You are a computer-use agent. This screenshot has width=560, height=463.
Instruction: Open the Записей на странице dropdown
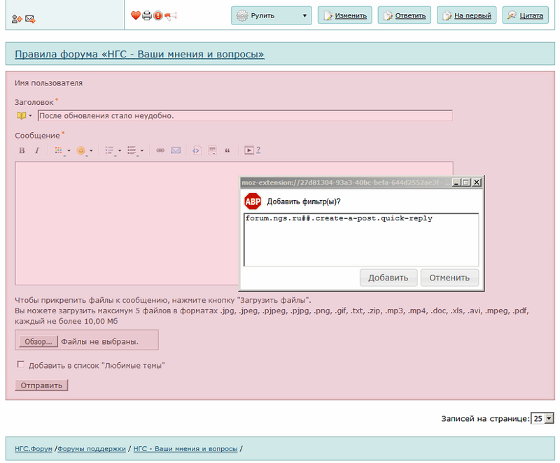(x=542, y=418)
